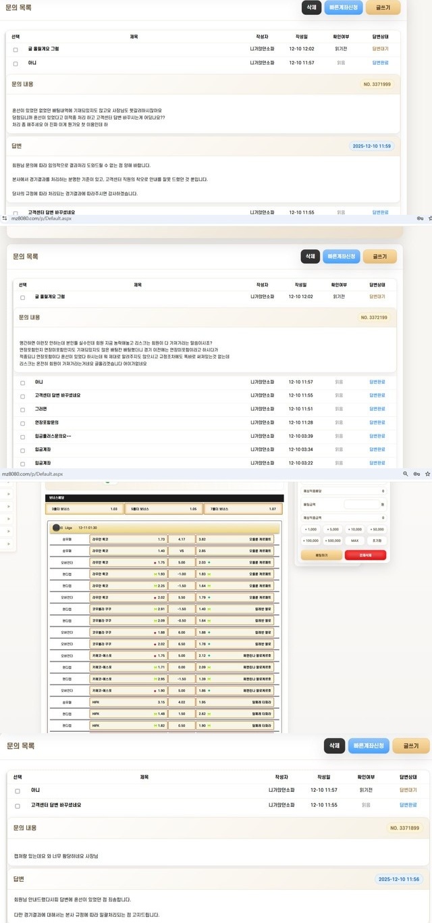
Task: Click the Liiga league ball icon
Action: 56,528
